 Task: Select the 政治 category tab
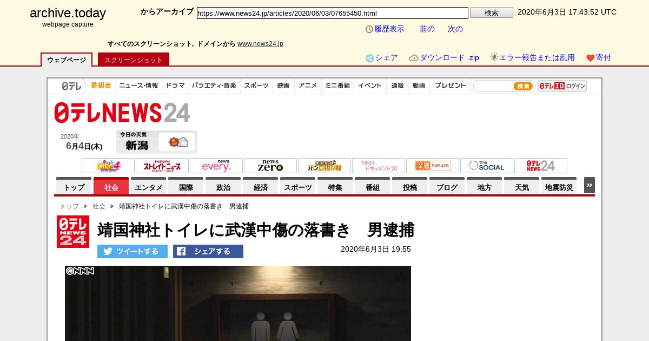(x=223, y=186)
